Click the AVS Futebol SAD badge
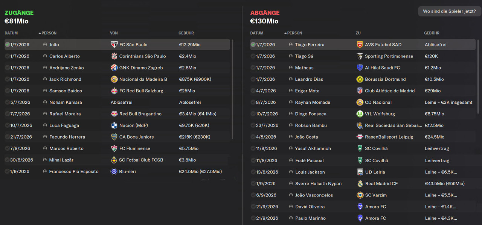482x225 pixels. (360, 45)
